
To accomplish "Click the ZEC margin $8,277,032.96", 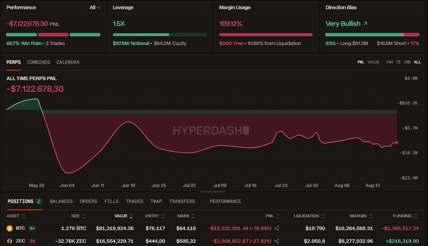I will click(x=356, y=241).
